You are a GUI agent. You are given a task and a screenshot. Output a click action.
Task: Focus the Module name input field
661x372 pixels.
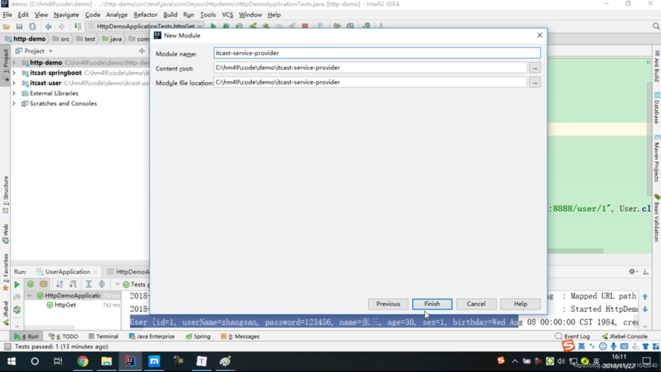pos(377,53)
